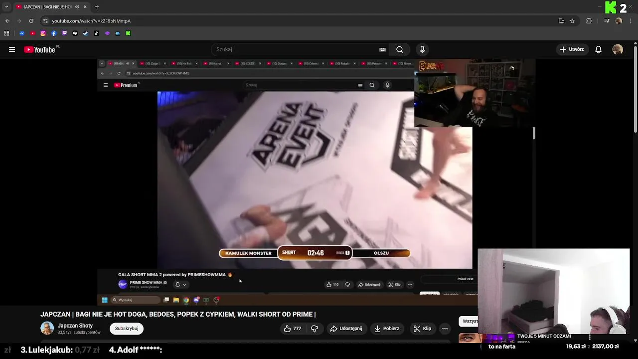Open more actions next to Klip
Image resolution: width=638 pixels, height=359 pixels.
click(445, 329)
